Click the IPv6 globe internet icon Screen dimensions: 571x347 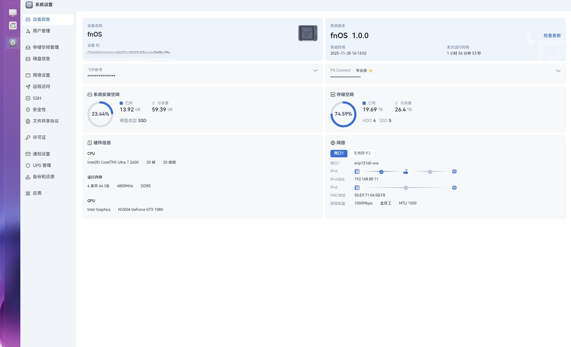click(454, 188)
